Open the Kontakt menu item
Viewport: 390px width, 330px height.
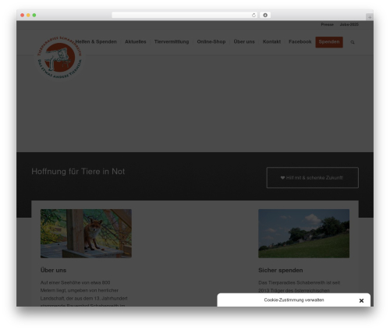coord(271,41)
